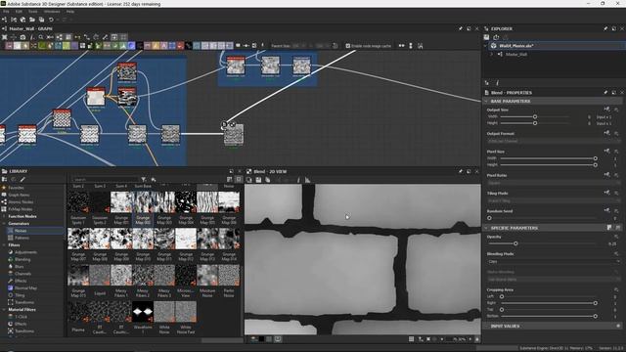
Task: Click the save icon in Explorer toolbar
Action: [486, 37]
